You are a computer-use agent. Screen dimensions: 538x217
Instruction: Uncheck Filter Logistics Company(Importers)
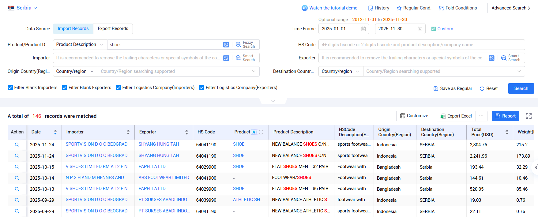click(118, 88)
